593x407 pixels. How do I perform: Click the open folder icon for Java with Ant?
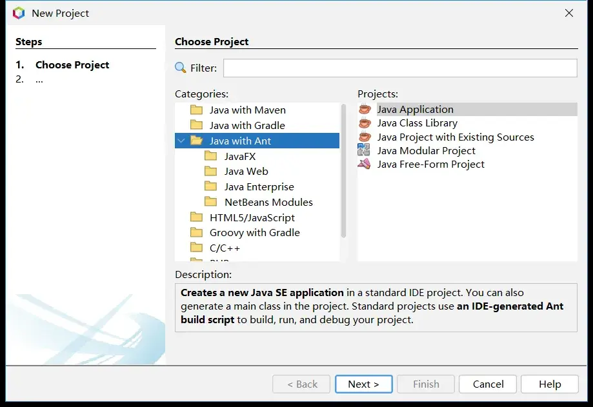tap(196, 141)
